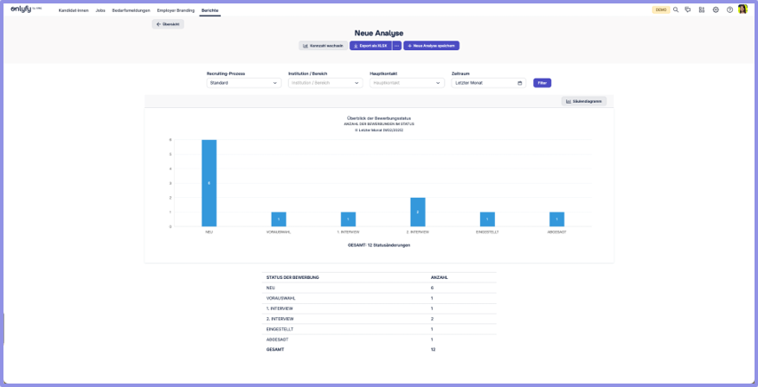Open the user profile avatar
This screenshot has height=387, width=758.
[742, 10]
